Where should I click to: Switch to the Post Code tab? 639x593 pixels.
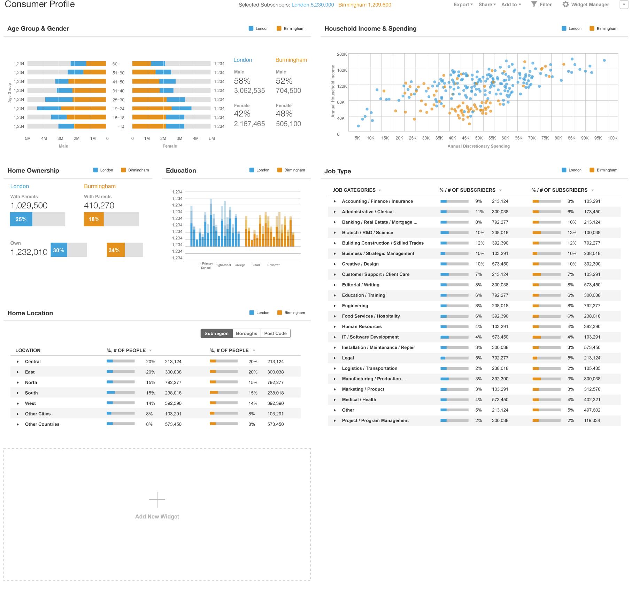275,333
